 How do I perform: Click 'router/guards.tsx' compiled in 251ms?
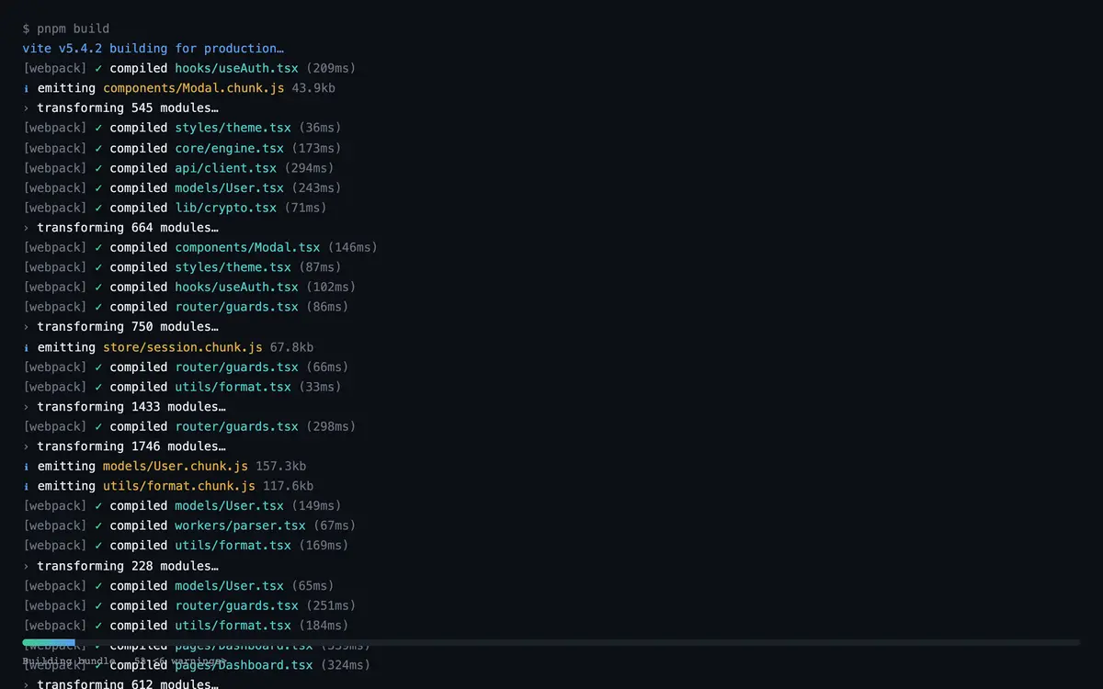click(236, 605)
